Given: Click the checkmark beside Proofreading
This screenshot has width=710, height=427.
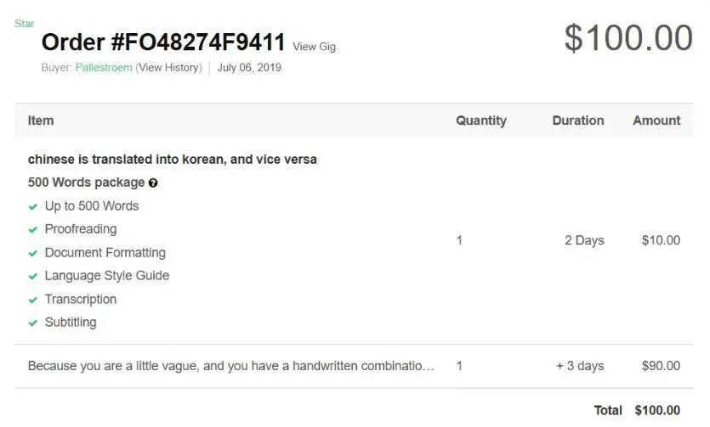Looking at the screenshot, I should point(33,229).
